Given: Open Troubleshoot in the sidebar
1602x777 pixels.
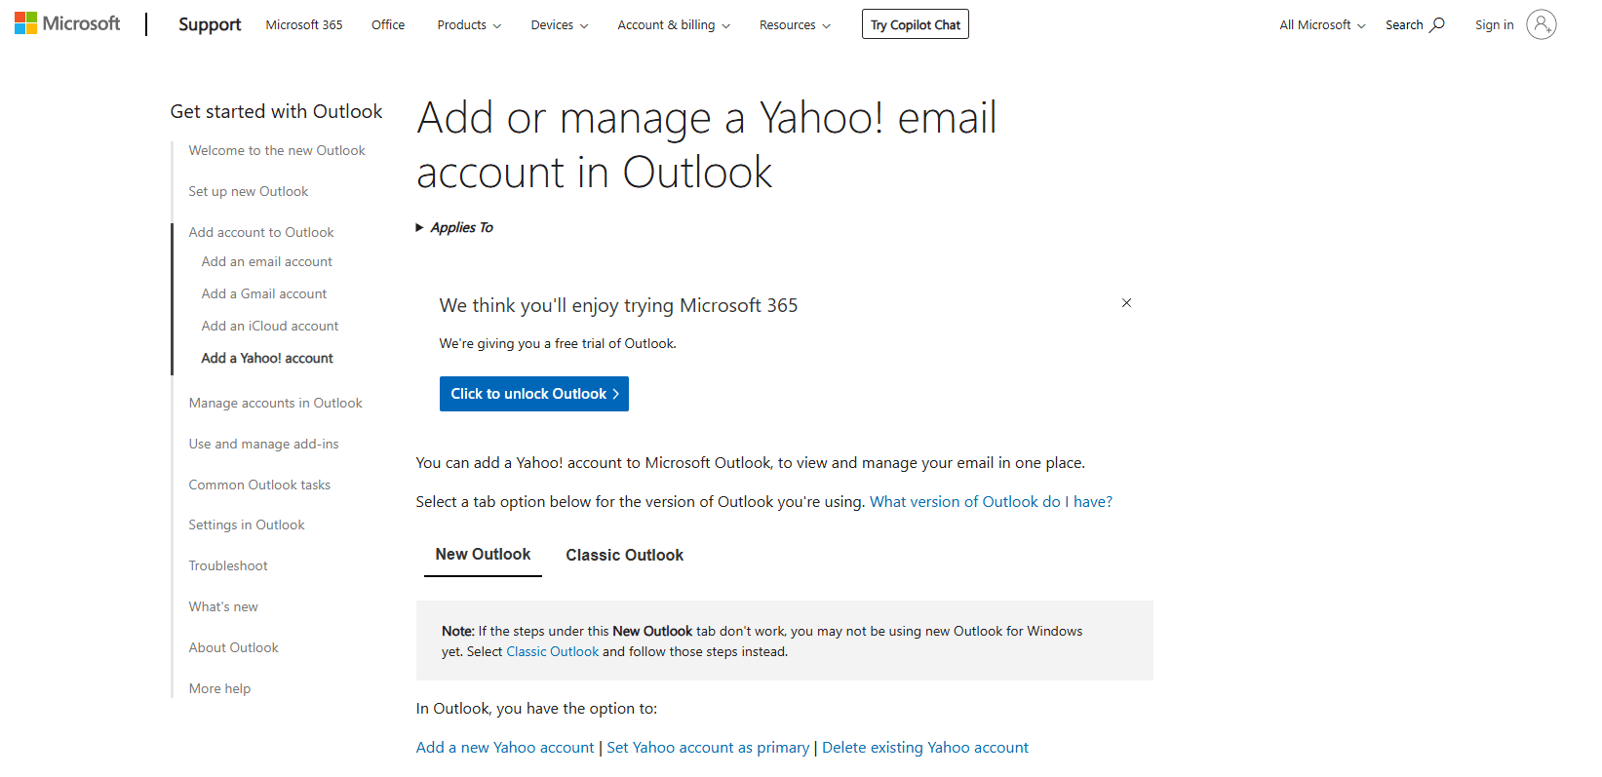Looking at the screenshot, I should coord(228,565).
